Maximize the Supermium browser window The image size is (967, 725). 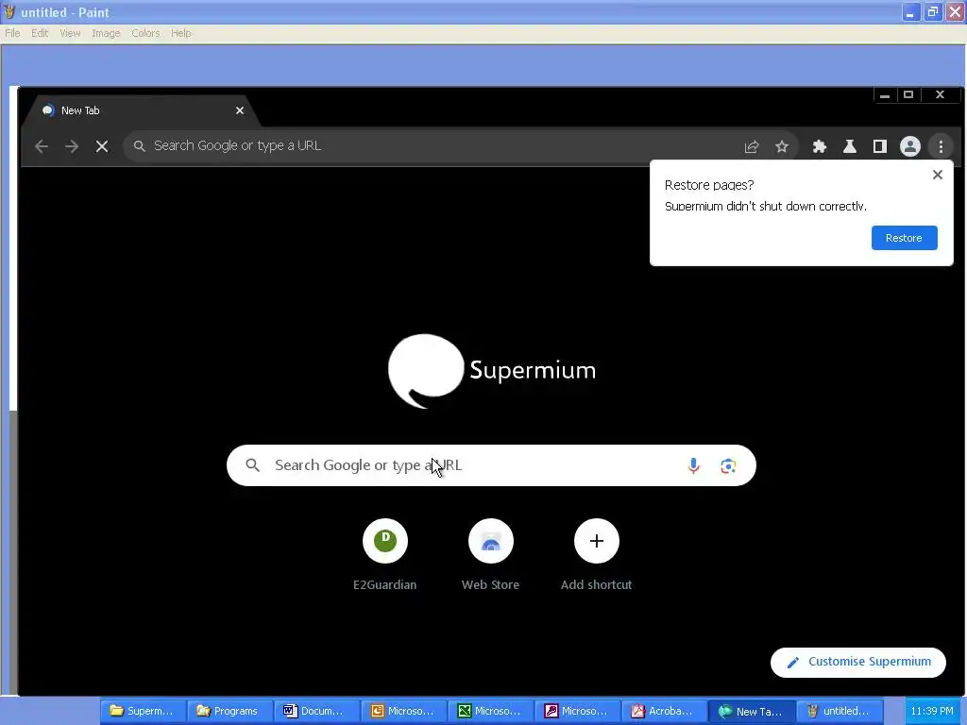click(908, 95)
